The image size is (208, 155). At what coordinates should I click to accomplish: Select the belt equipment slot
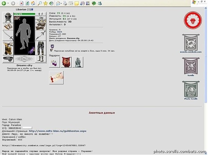coord(8,59)
